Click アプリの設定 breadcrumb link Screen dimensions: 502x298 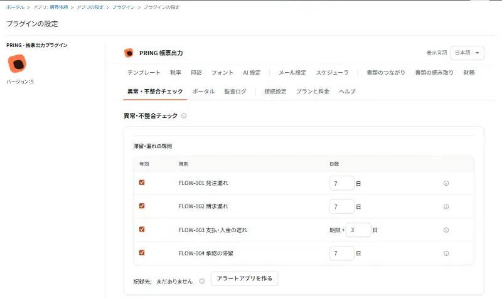pyautogui.click(x=90, y=7)
